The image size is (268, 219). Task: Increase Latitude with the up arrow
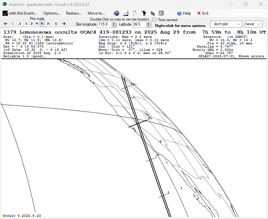149,23
